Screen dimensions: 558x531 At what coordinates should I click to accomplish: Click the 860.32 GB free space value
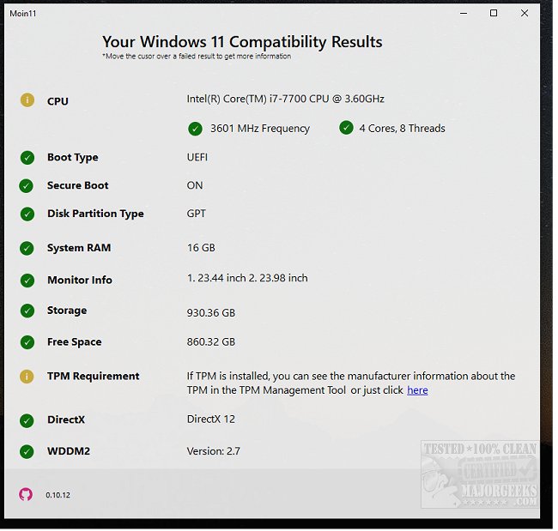[x=211, y=341]
